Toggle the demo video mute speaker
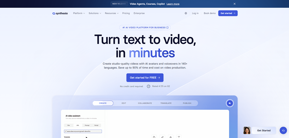289x138 pixels. [230, 103]
